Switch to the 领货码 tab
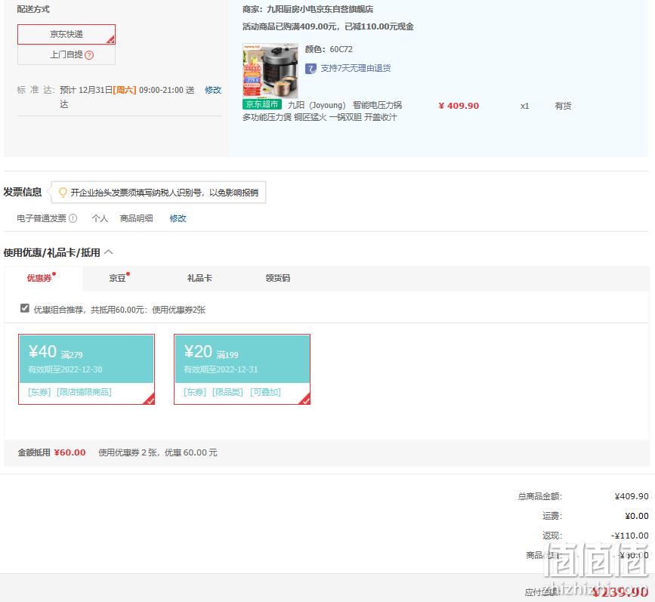 click(x=278, y=278)
